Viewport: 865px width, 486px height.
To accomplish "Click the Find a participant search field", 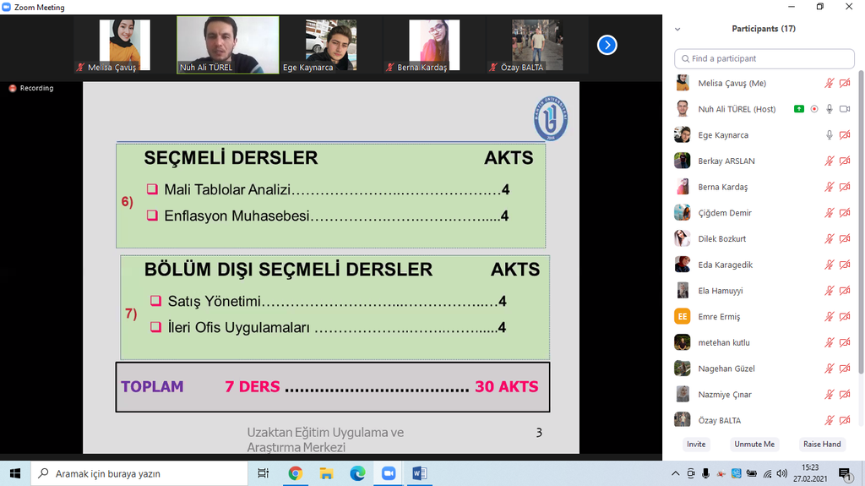I will [764, 58].
